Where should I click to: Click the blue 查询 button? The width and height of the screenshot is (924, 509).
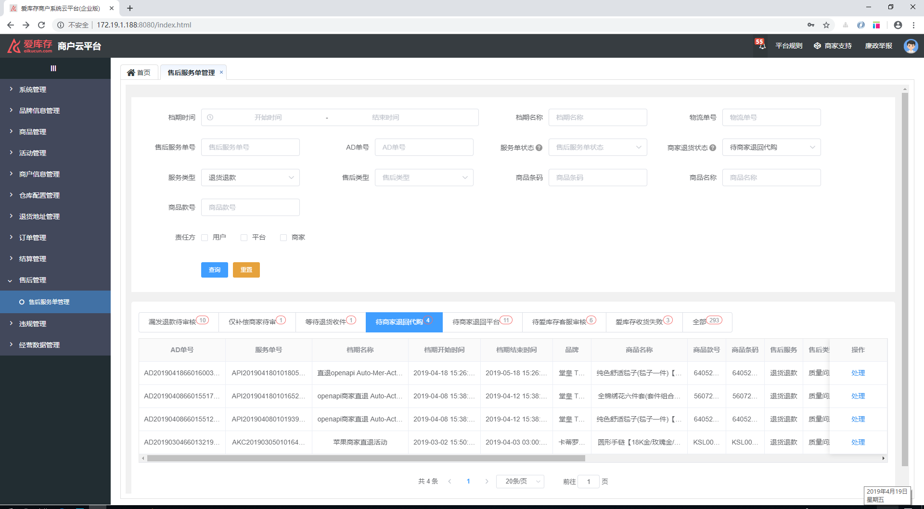click(x=215, y=270)
